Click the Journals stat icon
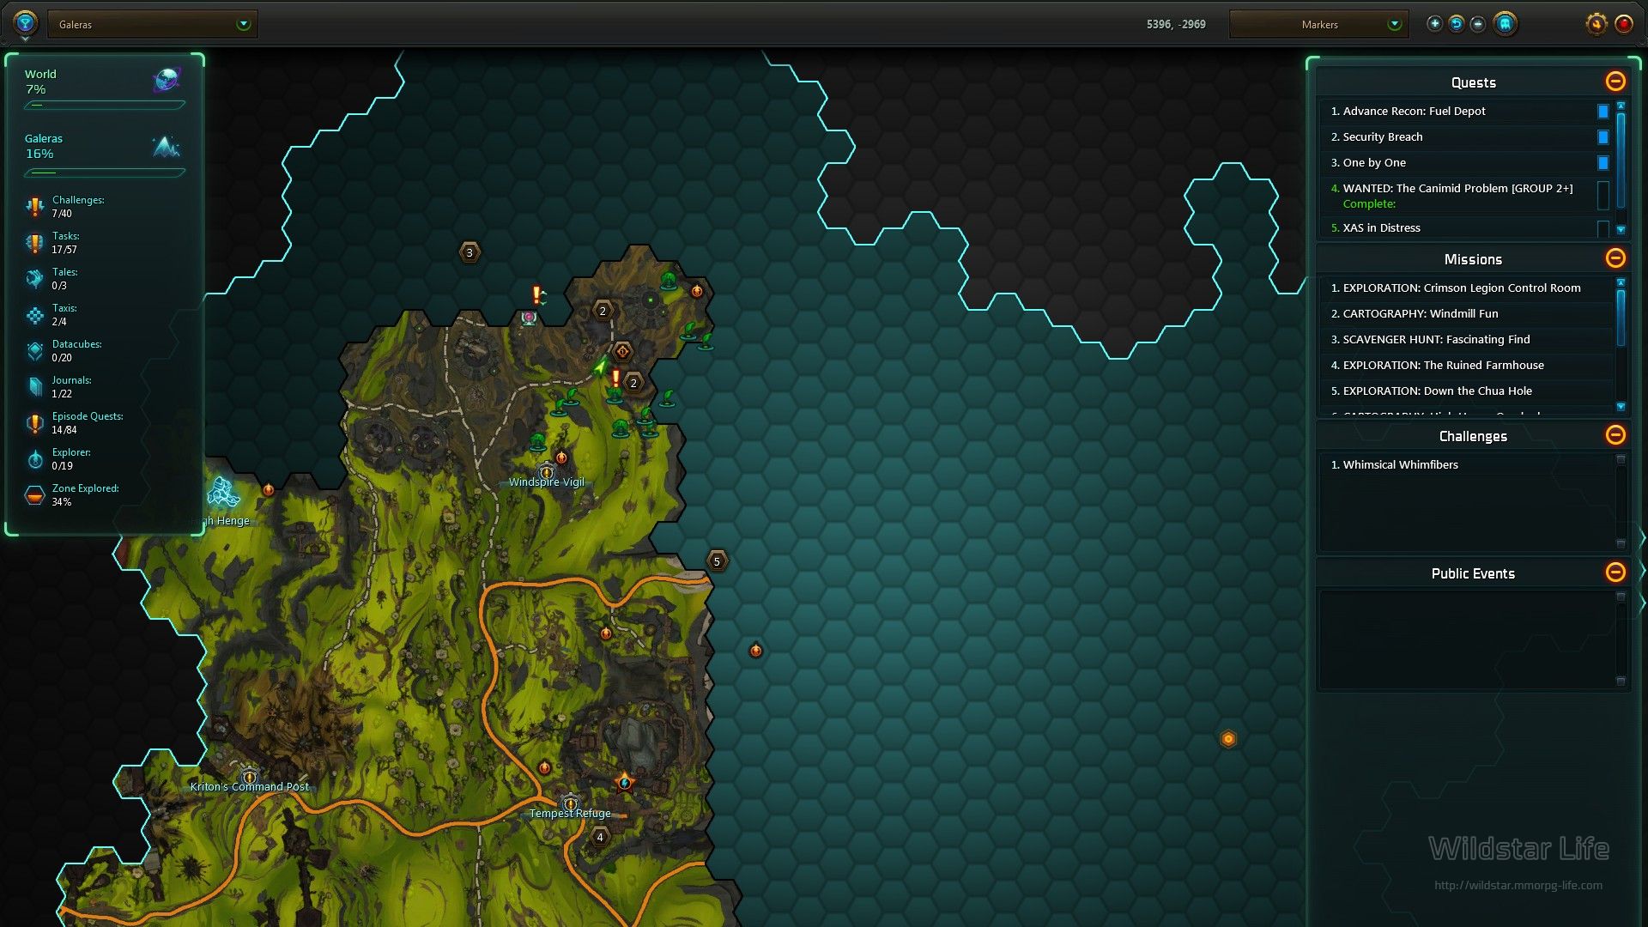Screen dimensions: 1648x927 (x=34, y=386)
